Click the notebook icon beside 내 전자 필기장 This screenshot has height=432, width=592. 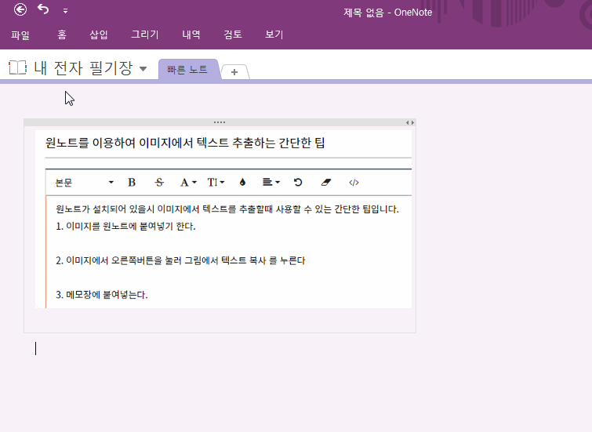(x=17, y=68)
